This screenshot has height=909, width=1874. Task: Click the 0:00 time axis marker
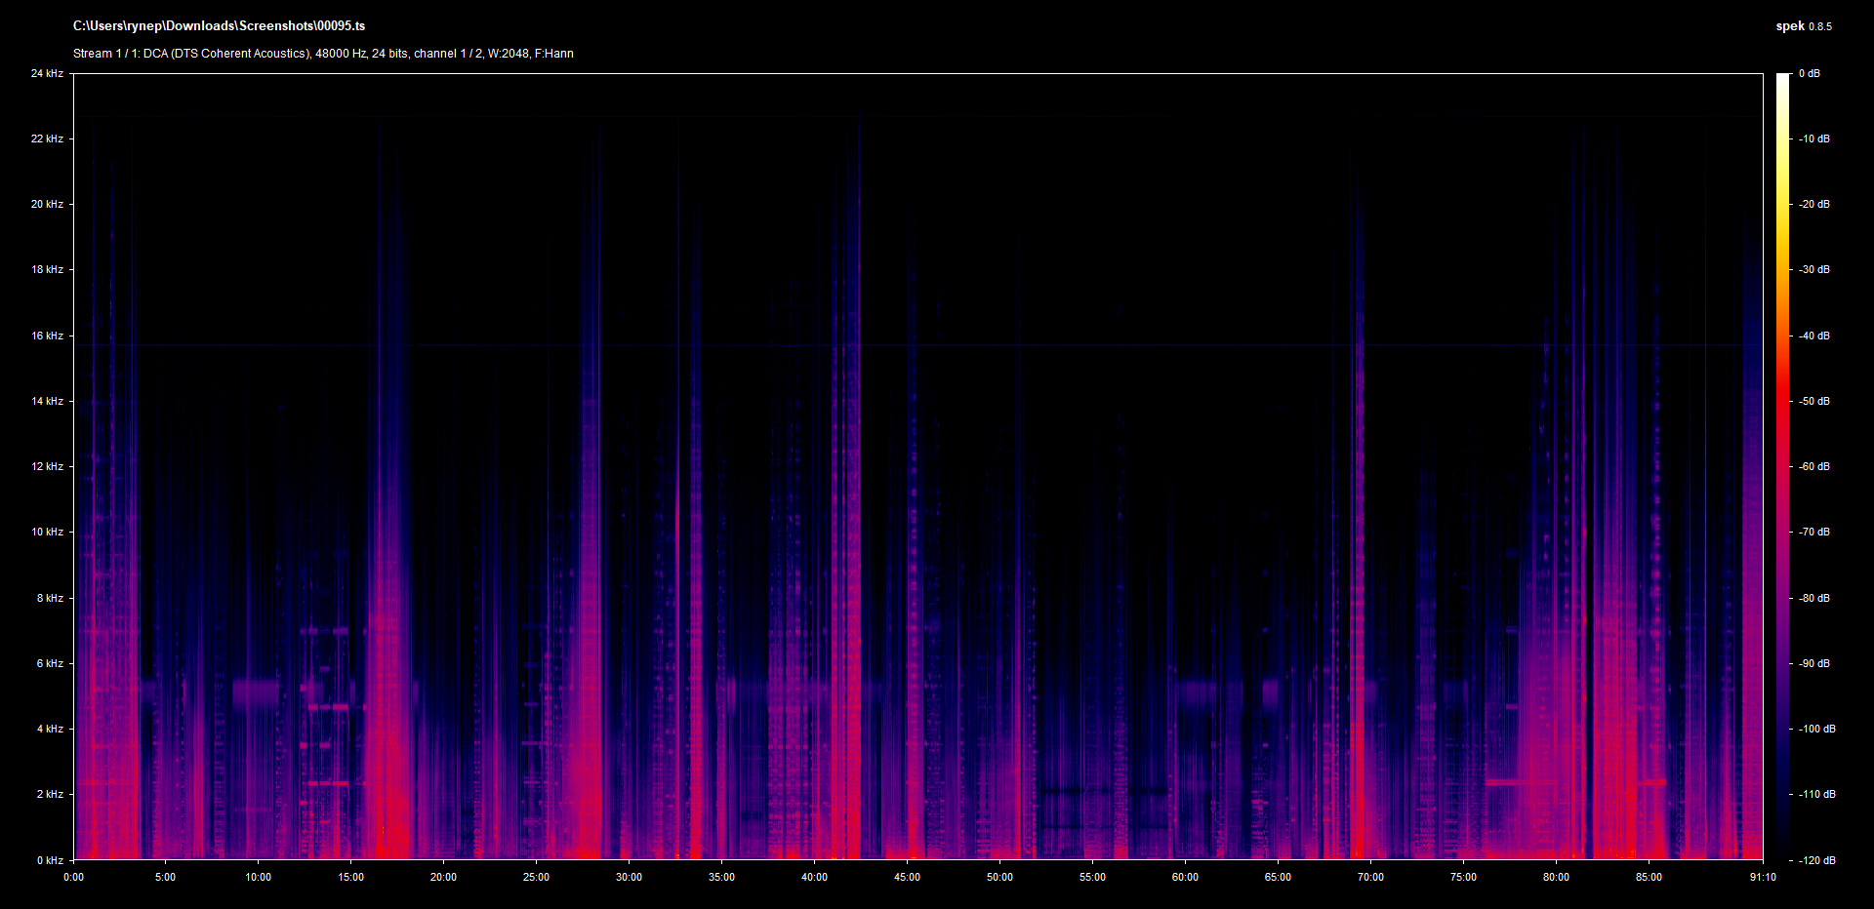click(x=74, y=877)
